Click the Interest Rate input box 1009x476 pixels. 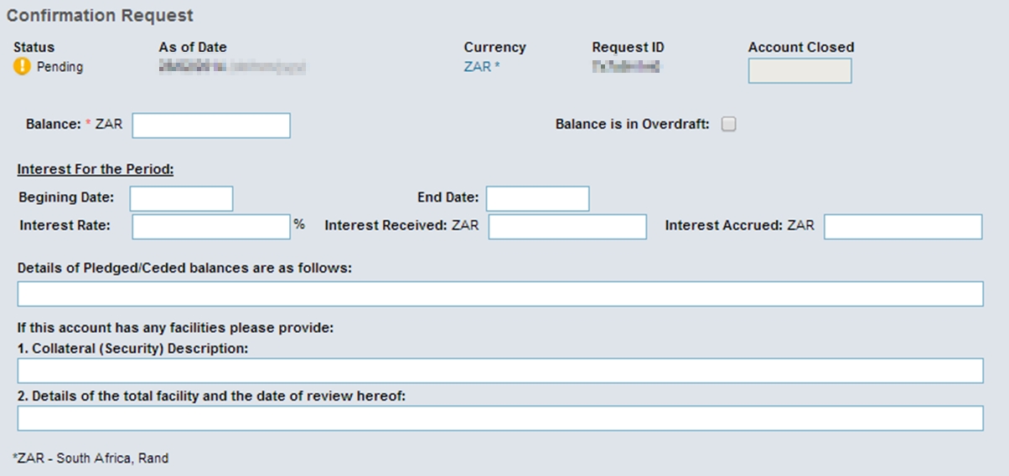pyautogui.click(x=211, y=227)
